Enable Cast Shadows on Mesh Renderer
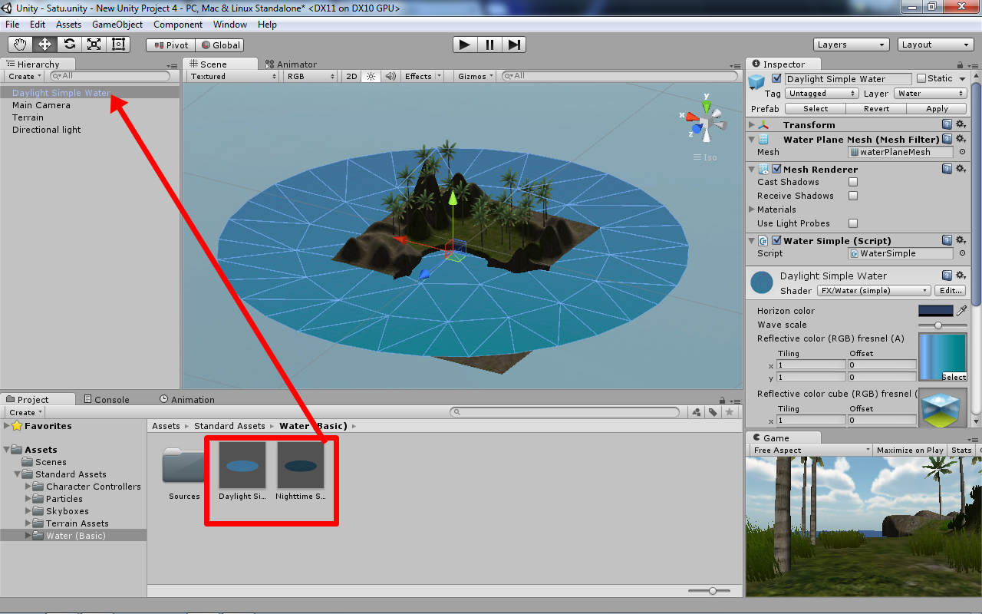The height and width of the screenshot is (614, 982). [852, 182]
